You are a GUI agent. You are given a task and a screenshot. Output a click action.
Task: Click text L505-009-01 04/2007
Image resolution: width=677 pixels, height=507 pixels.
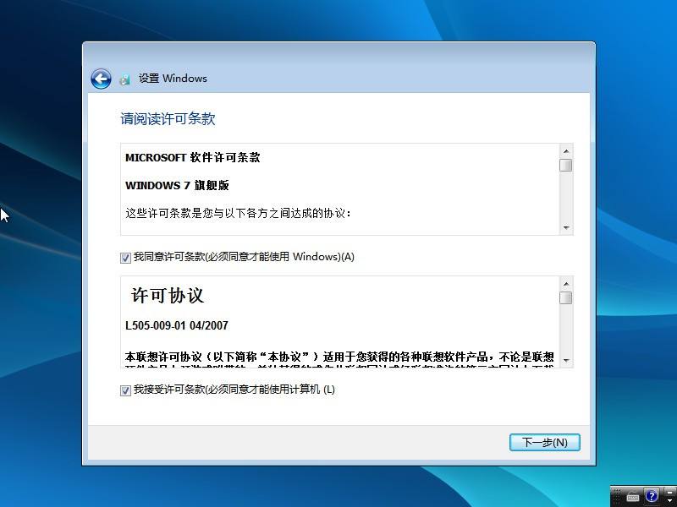[177, 325]
